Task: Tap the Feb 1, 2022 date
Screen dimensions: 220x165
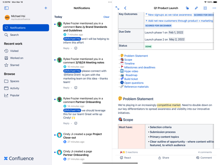Action: tap(176, 32)
